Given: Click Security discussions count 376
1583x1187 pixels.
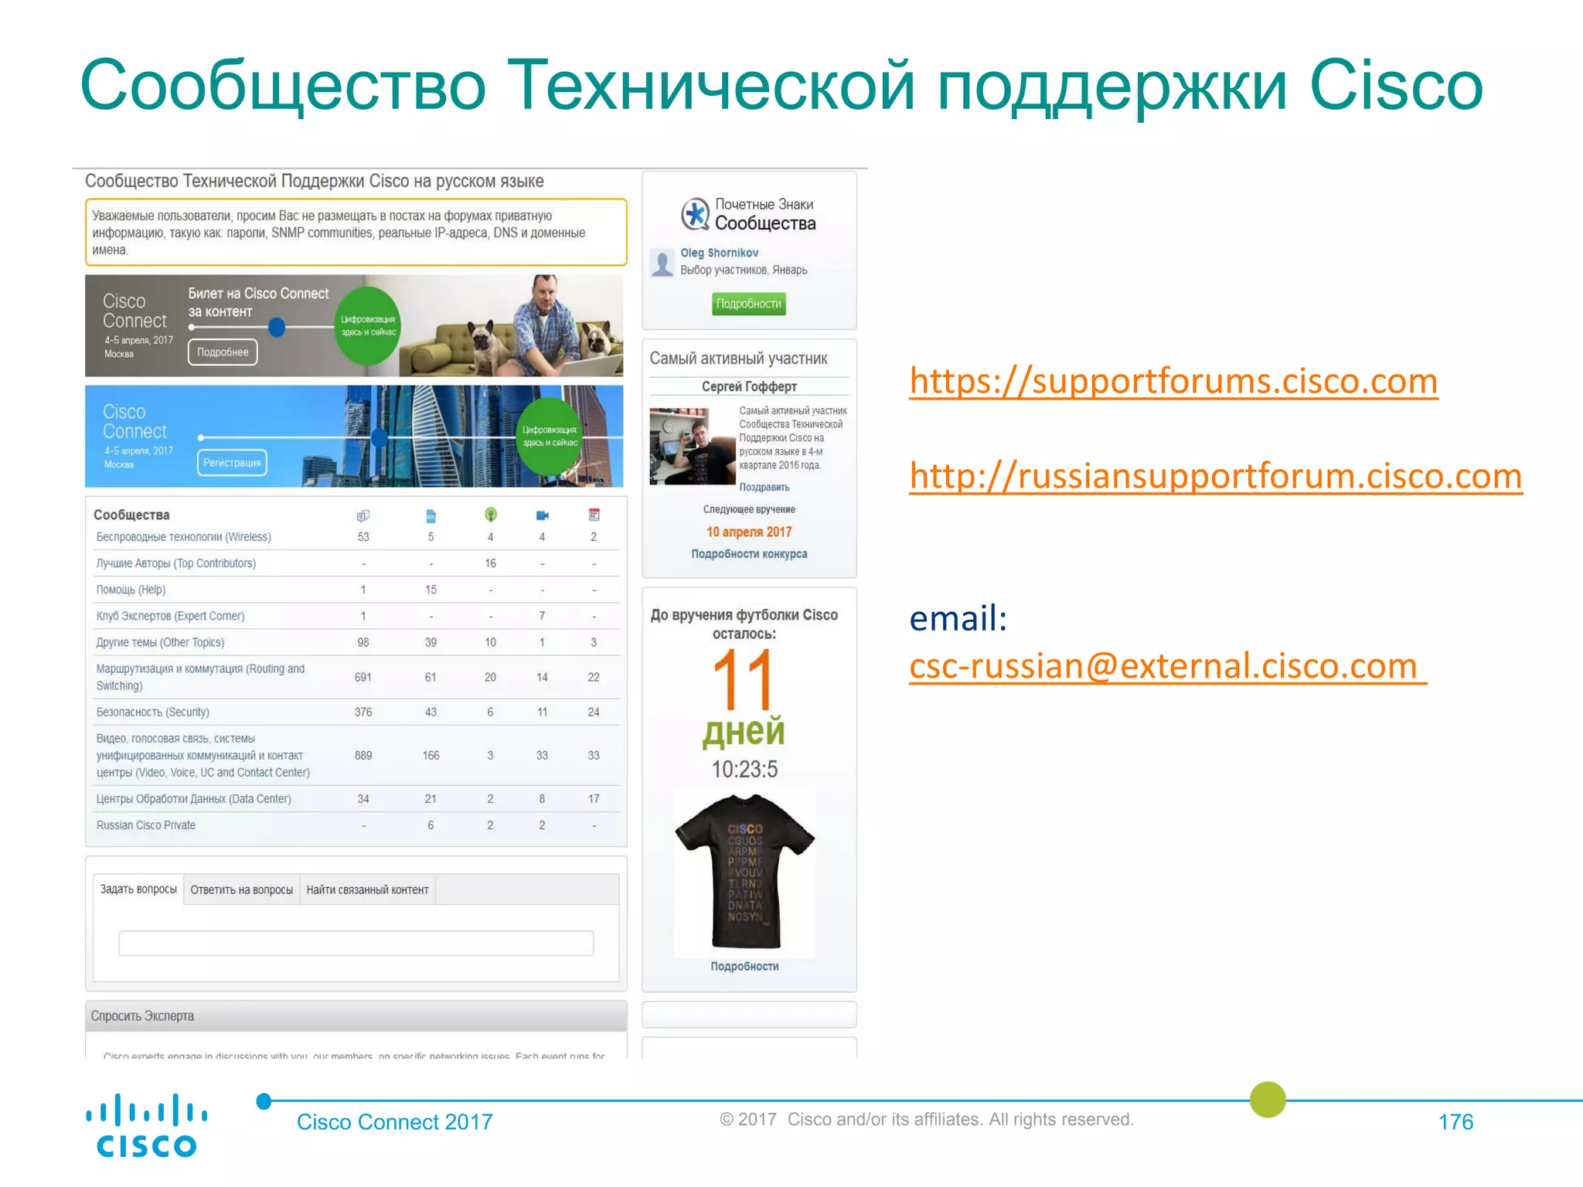Looking at the screenshot, I should point(363,712).
